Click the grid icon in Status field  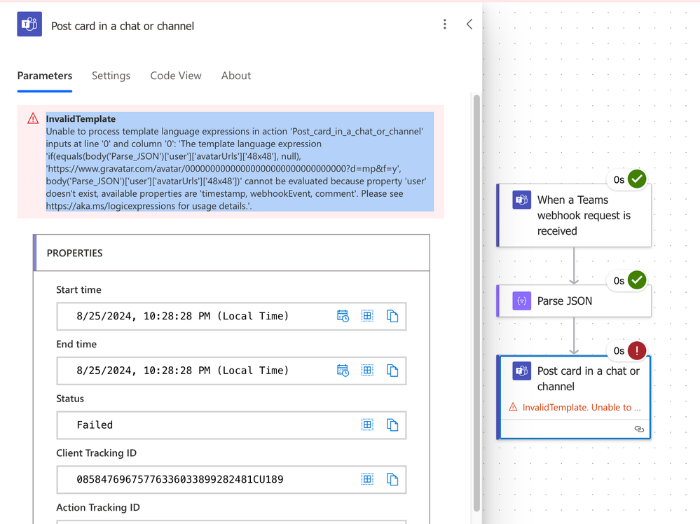pos(367,425)
